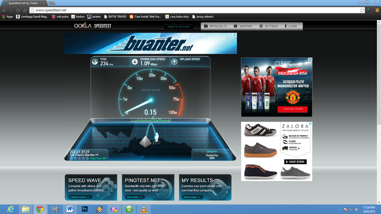
Task: Open the Apps bookmarks shortcut
Action: [7, 17]
